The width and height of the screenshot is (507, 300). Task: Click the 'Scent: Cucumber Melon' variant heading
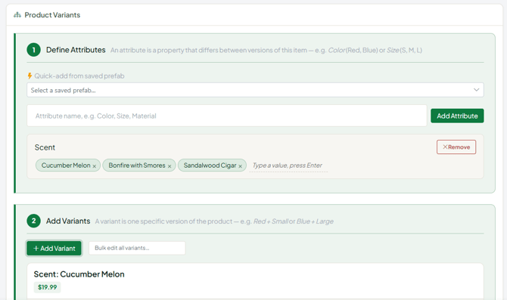coord(79,274)
